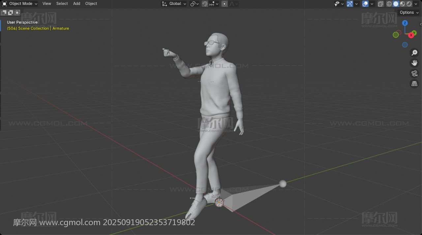Open the snapping options dropdown
This screenshot has height=235, width=422.
[x=214, y=4]
